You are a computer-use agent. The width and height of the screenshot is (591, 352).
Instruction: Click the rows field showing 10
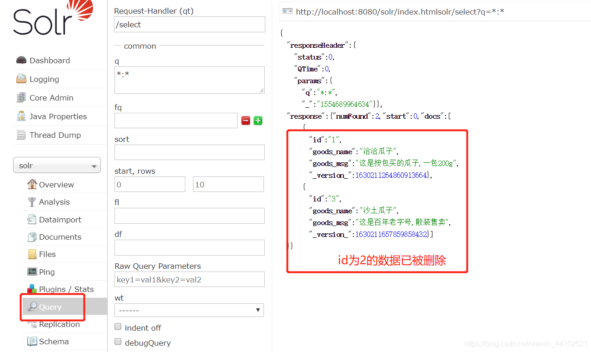[x=228, y=184]
